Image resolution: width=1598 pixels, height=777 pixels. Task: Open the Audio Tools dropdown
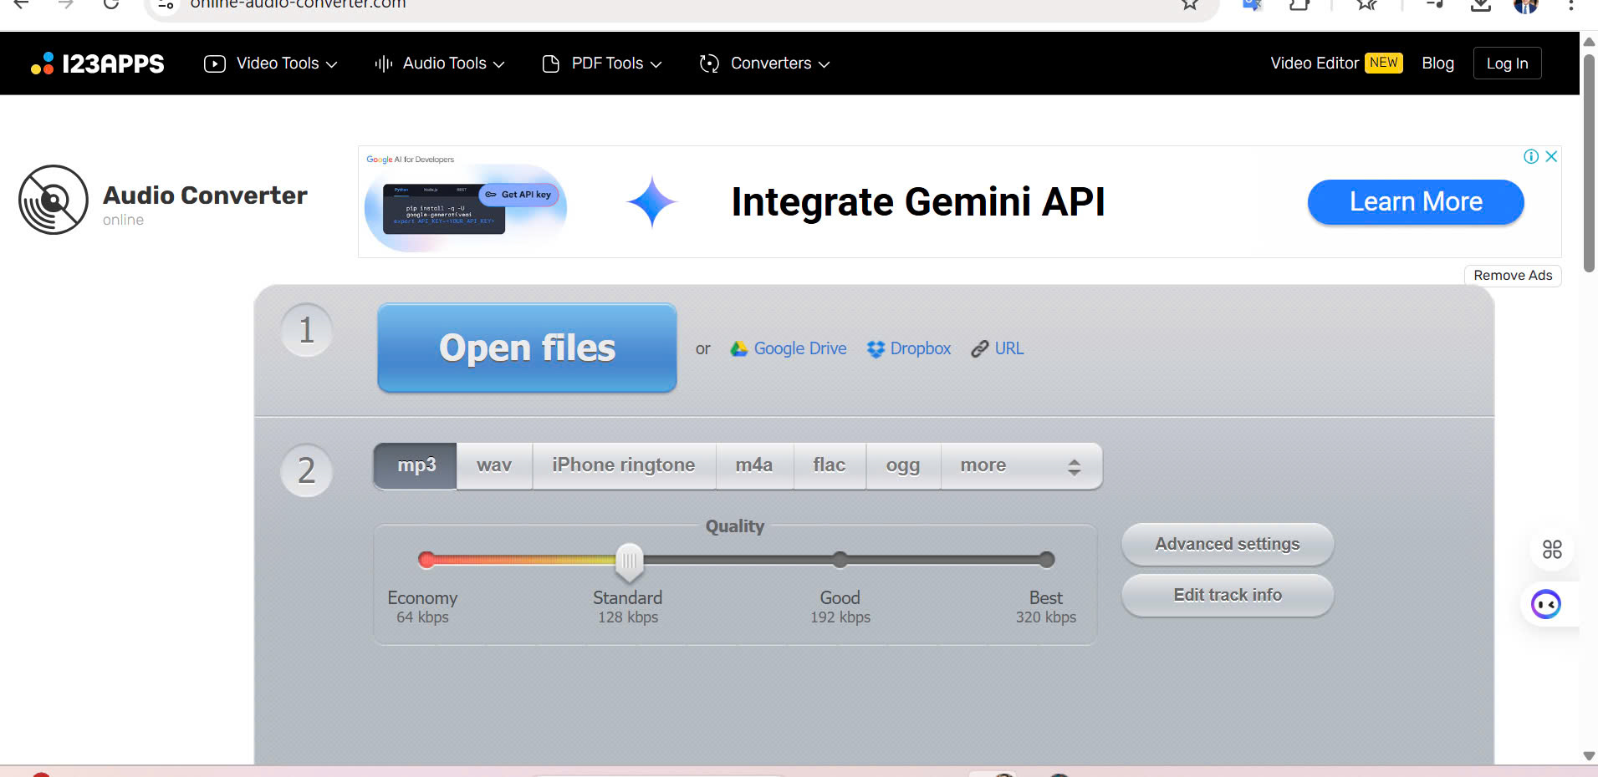[x=440, y=63]
